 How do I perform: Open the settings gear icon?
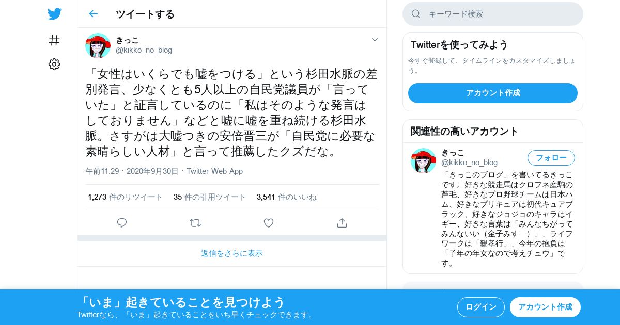[x=54, y=64]
